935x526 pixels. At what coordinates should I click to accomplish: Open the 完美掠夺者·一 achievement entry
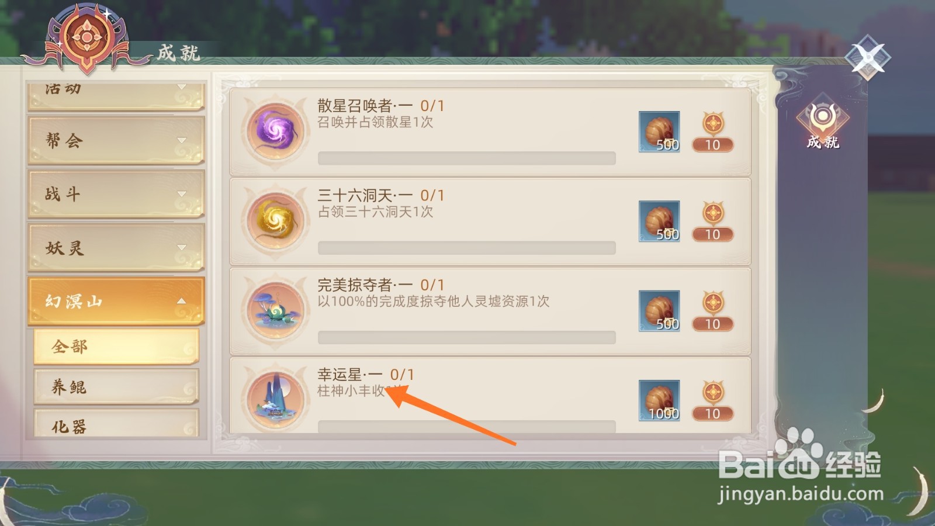pyautogui.click(x=490, y=312)
